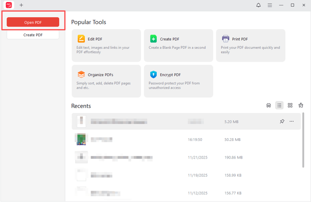The height and width of the screenshot is (202, 311).
Task: Open notifications bell icon
Action: (x=259, y=5)
